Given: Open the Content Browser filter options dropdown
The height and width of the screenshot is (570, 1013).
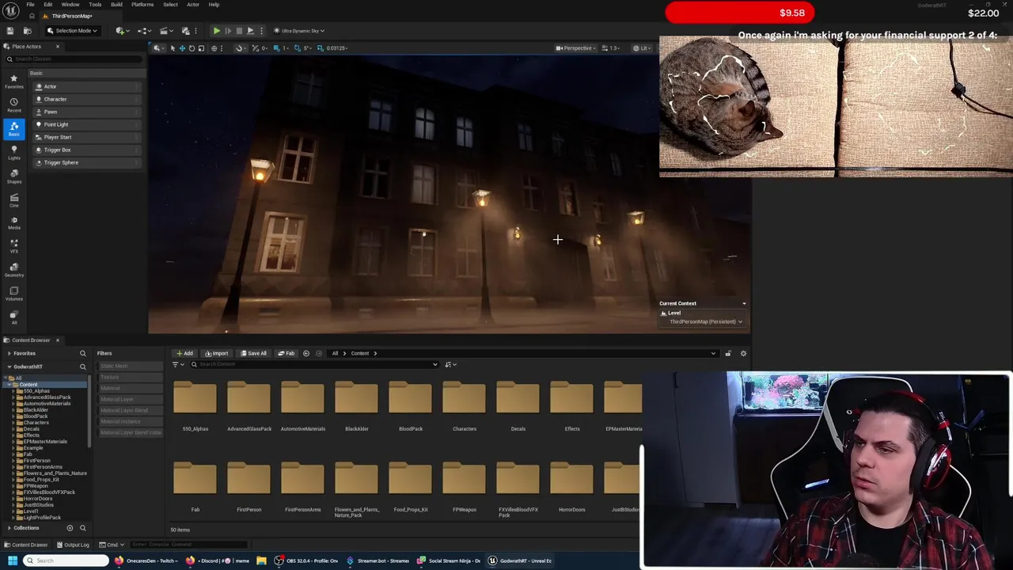Looking at the screenshot, I should (177, 364).
